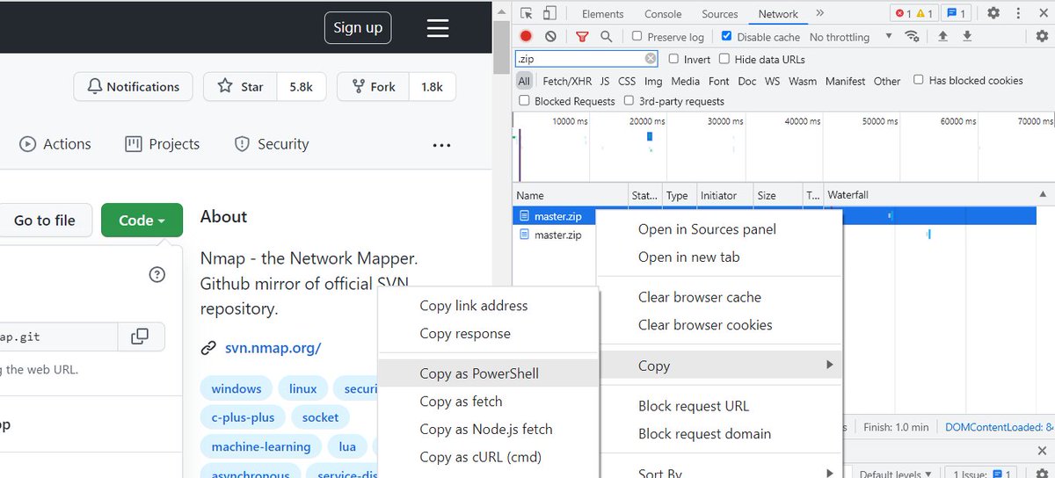Toggle the device toolbar icon
Screen dimensions: 1055x478
(x=549, y=13)
